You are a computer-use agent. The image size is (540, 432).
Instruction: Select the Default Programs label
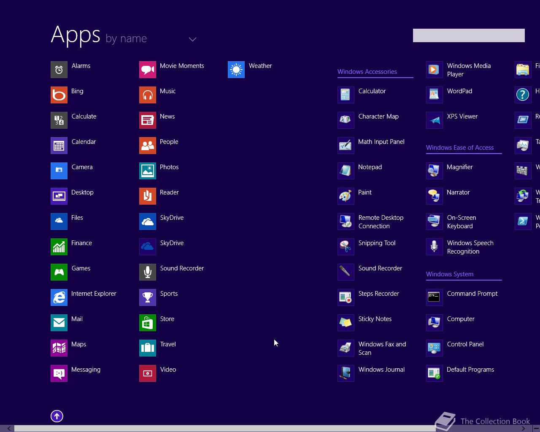coord(470,370)
